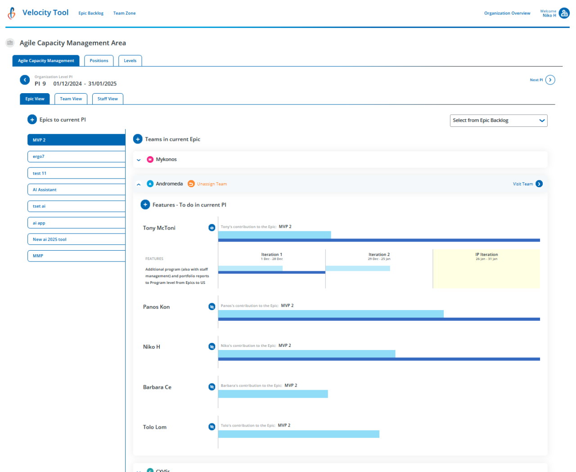Click the plus icon for Features - To do
Viewport: 576px width, 472px height.
pos(145,204)
